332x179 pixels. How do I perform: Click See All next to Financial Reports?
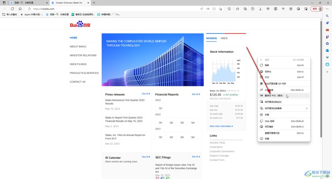click(196, 94)
